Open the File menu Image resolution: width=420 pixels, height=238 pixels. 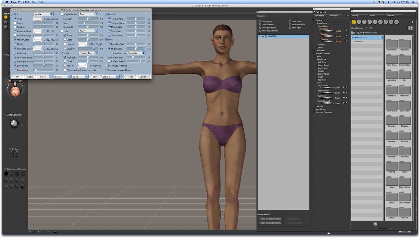34,2
